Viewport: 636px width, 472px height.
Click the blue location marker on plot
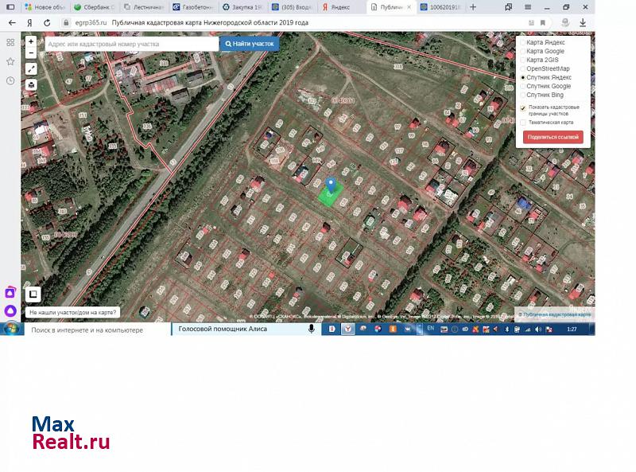tap(331, 185)
